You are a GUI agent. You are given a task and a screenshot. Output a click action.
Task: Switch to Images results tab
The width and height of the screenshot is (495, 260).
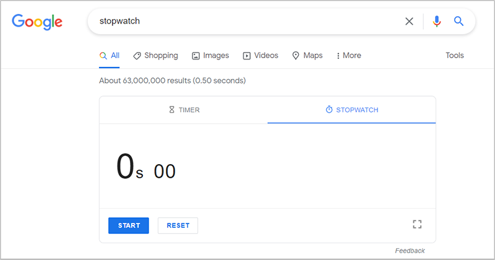coord(210,56)
